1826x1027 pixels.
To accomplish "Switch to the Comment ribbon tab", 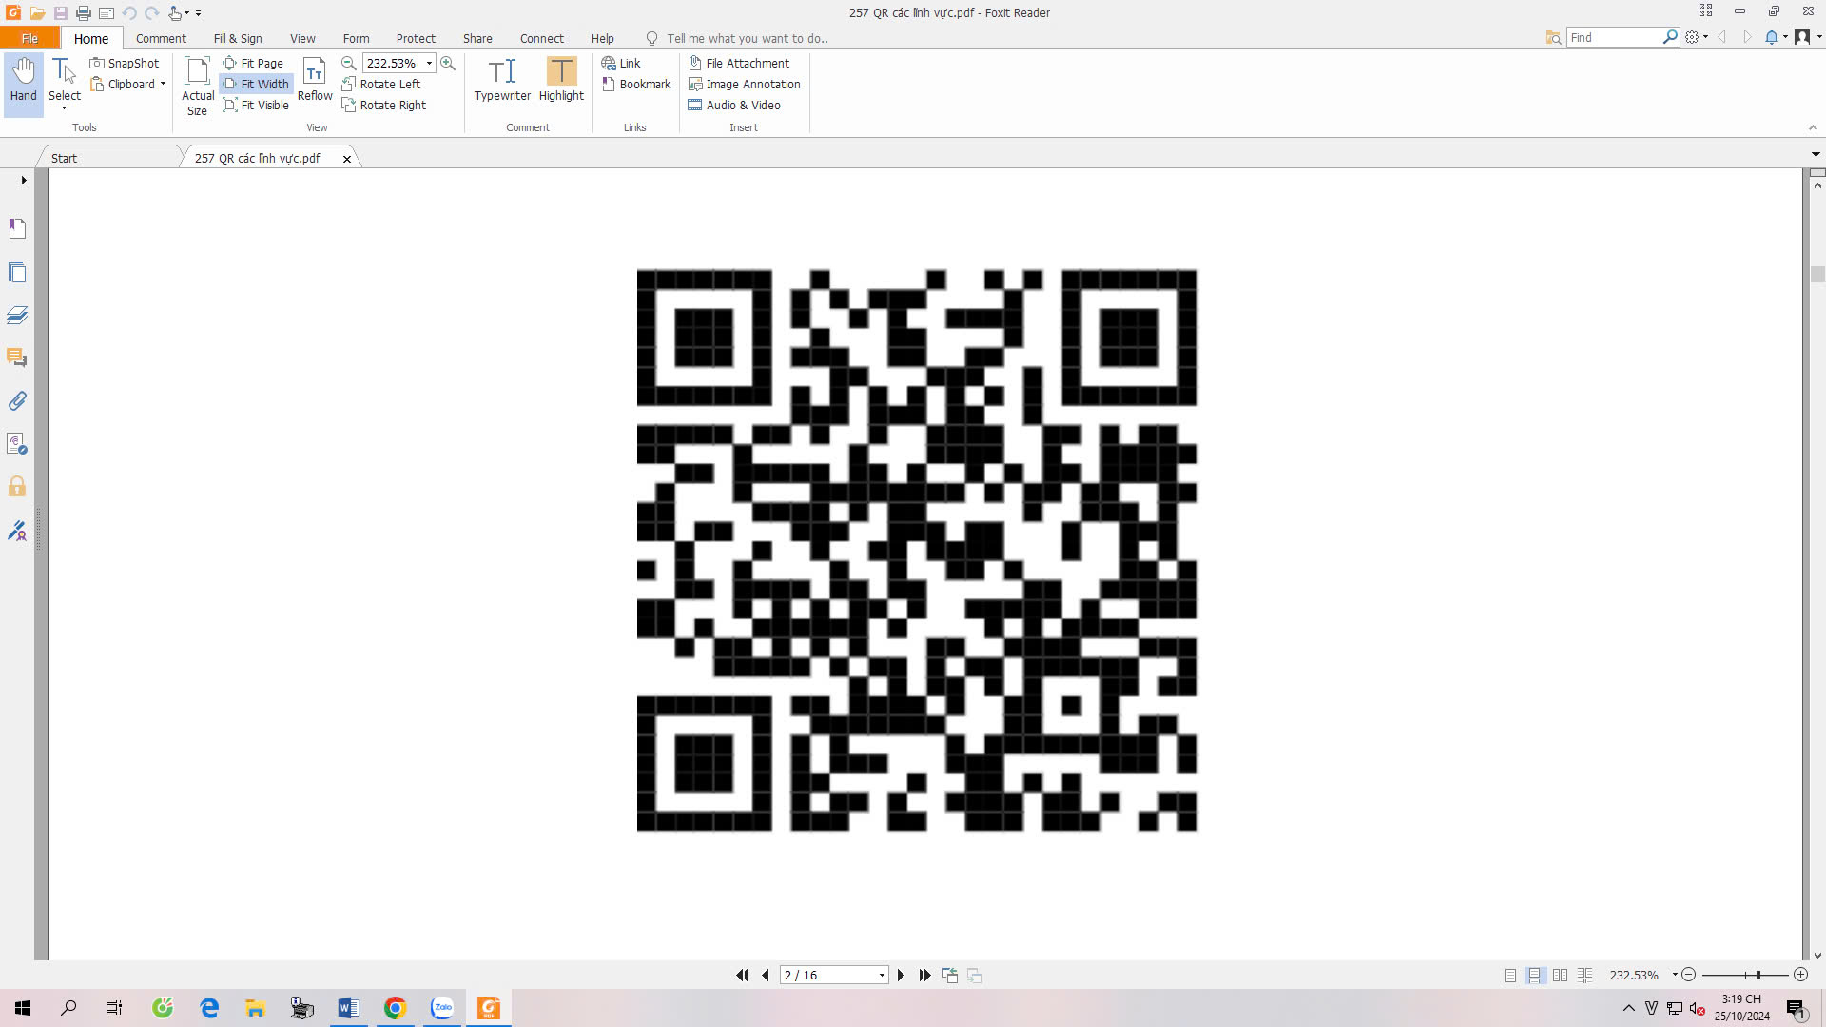I will (x=161, y=38).
